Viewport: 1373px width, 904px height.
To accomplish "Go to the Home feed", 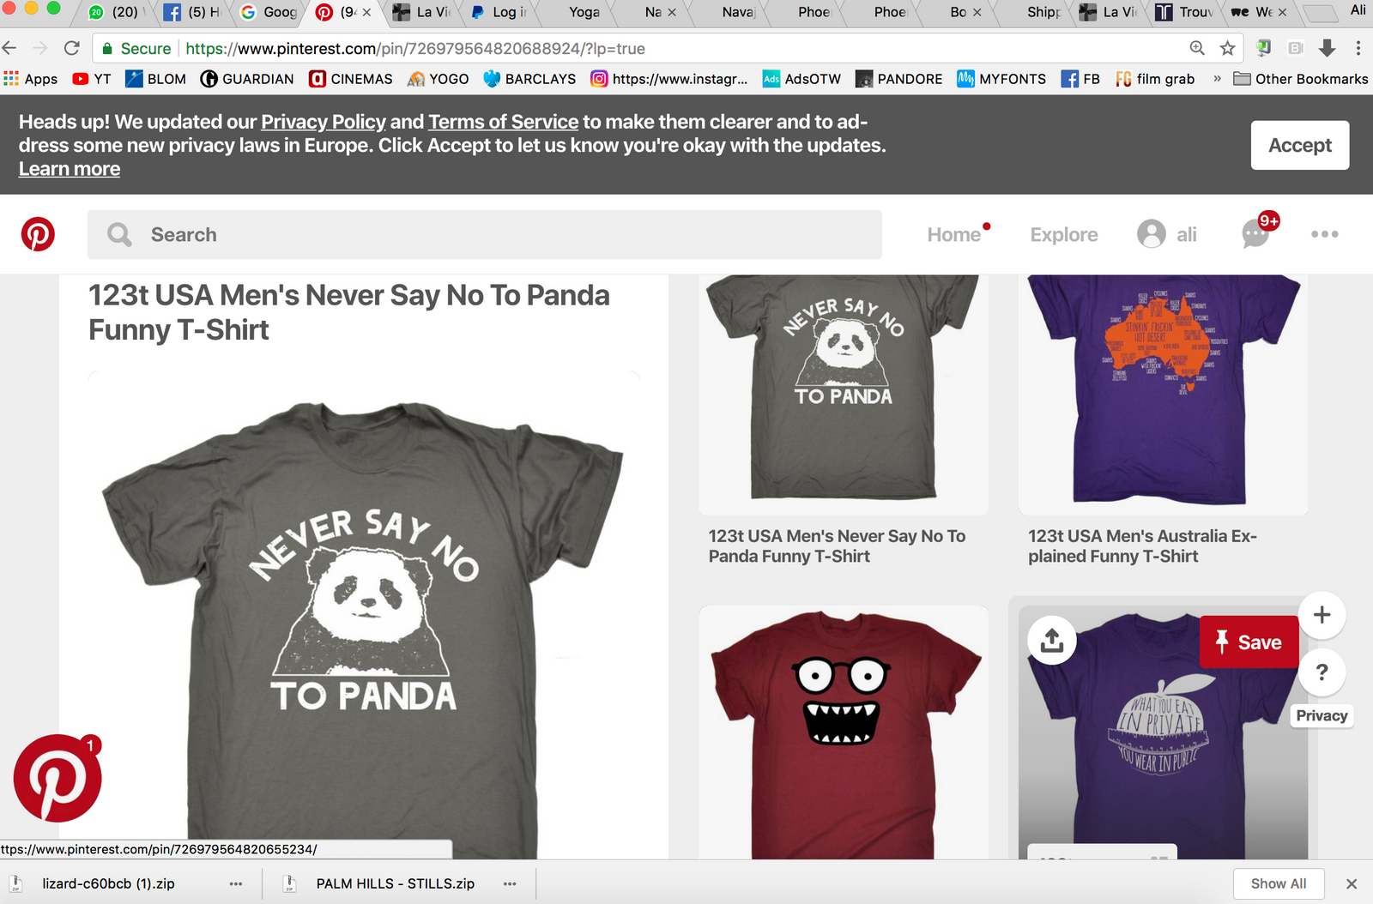I will (953, 234).
